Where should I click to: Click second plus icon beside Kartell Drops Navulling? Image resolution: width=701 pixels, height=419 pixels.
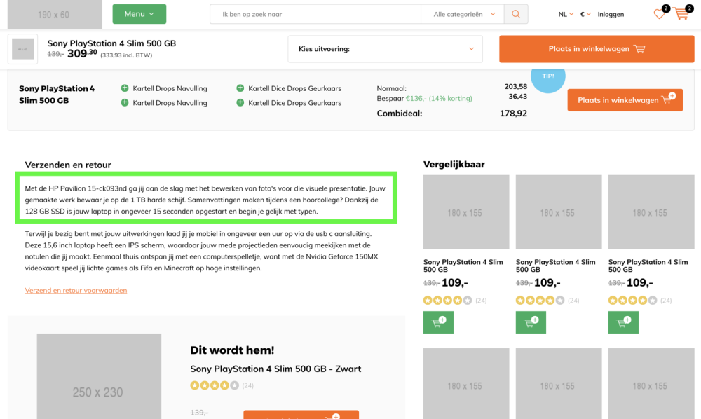point(125,102)
